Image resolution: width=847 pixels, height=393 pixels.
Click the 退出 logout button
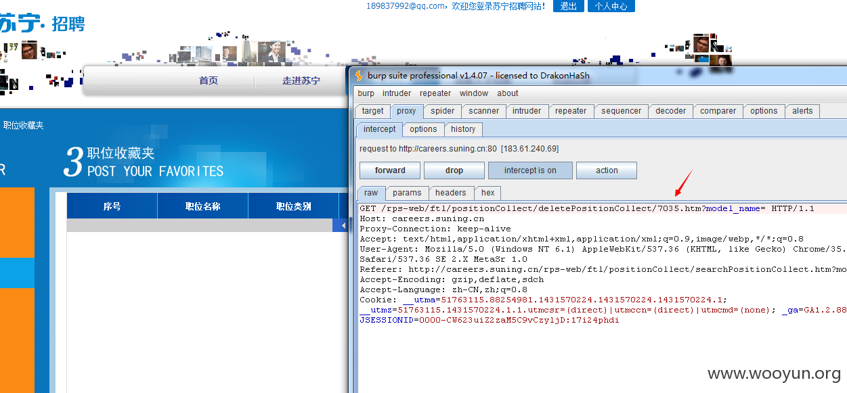[x=569, y=6]
